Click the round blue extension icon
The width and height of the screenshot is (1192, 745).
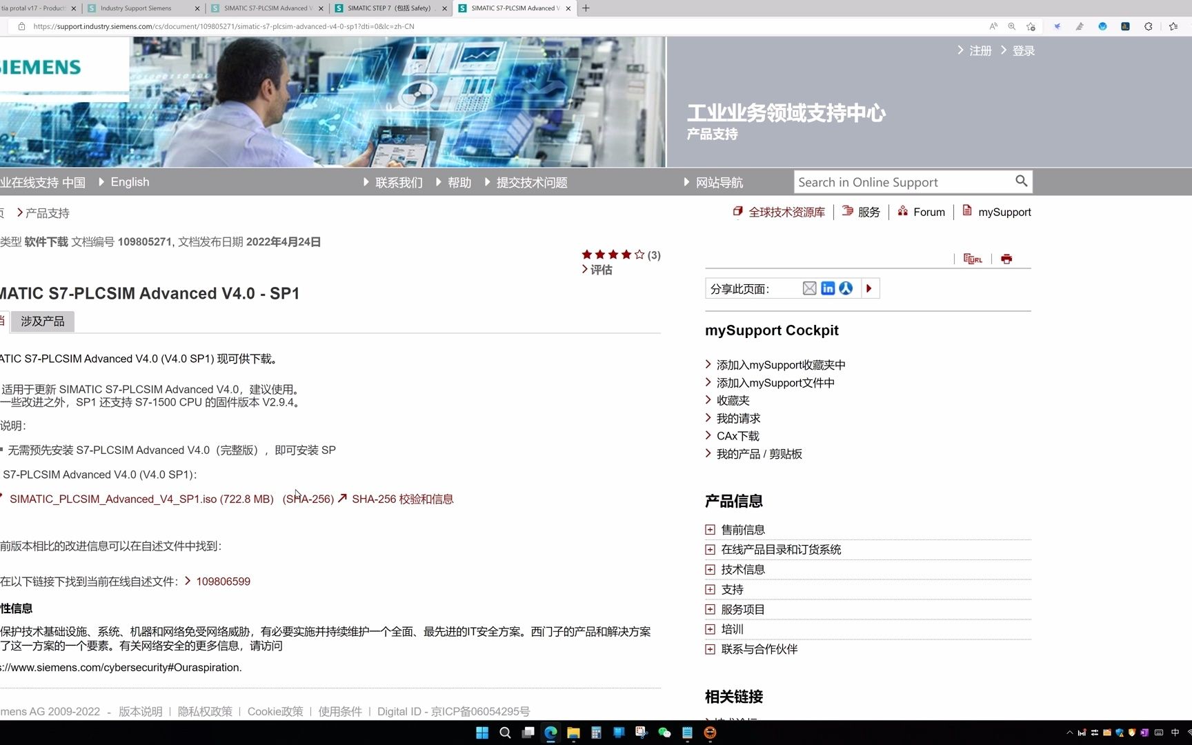point(1102,26)
